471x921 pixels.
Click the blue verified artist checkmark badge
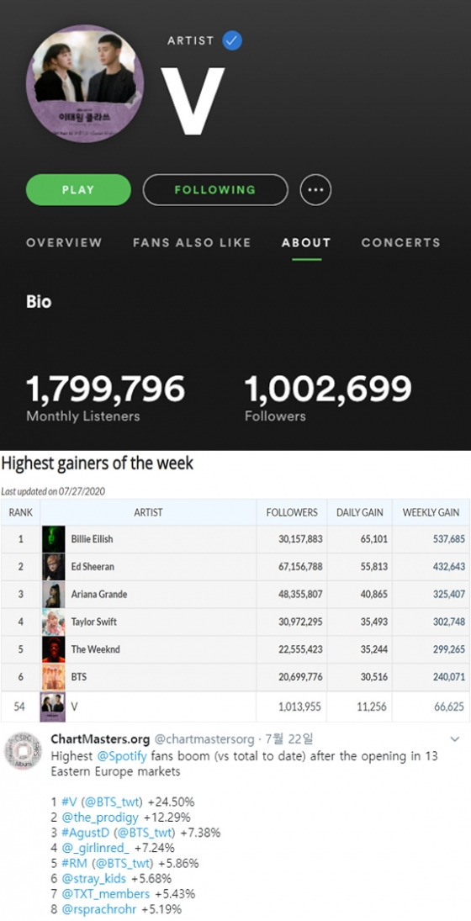[232, 40]
